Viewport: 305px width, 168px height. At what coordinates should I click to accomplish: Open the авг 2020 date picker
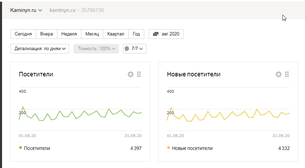click(166, 34)
